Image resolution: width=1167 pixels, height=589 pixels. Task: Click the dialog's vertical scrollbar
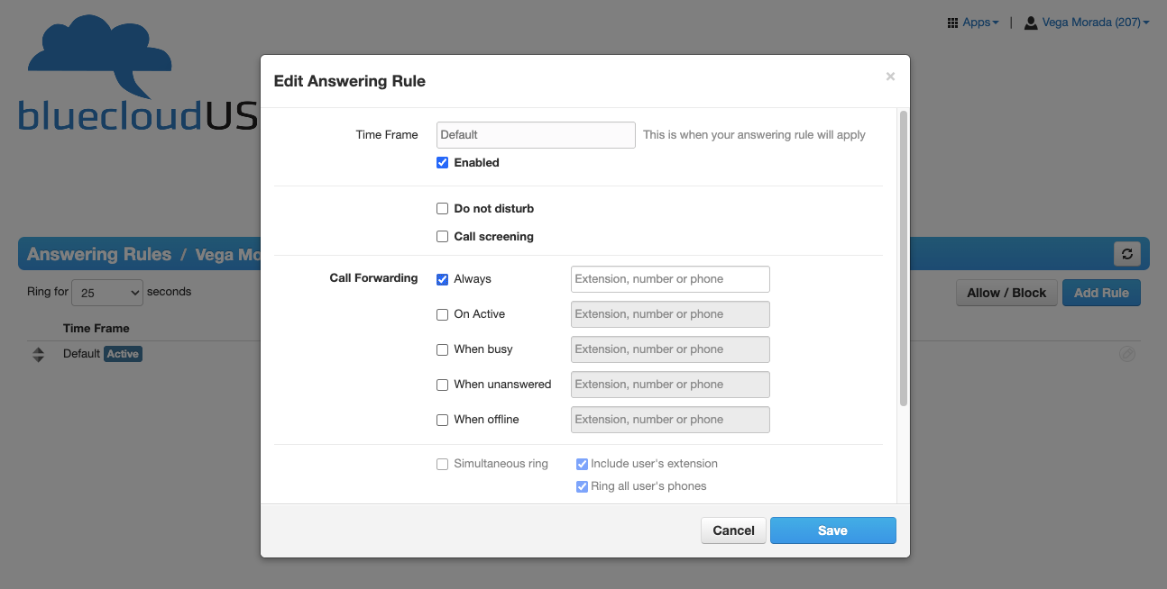click(904, 259)
